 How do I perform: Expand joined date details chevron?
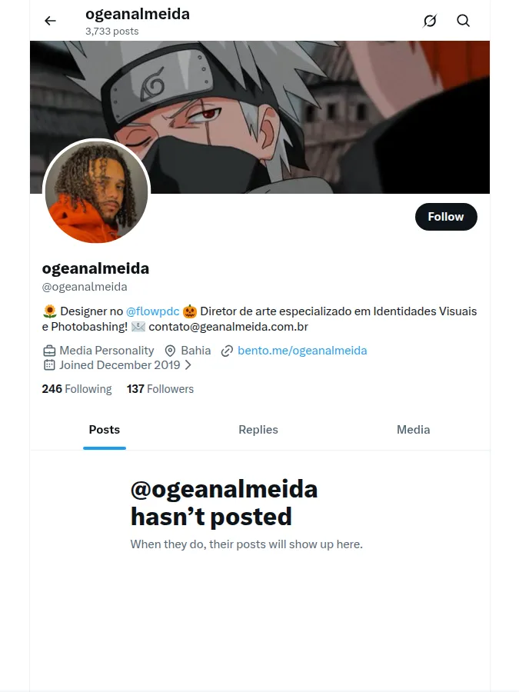(188, 365)
